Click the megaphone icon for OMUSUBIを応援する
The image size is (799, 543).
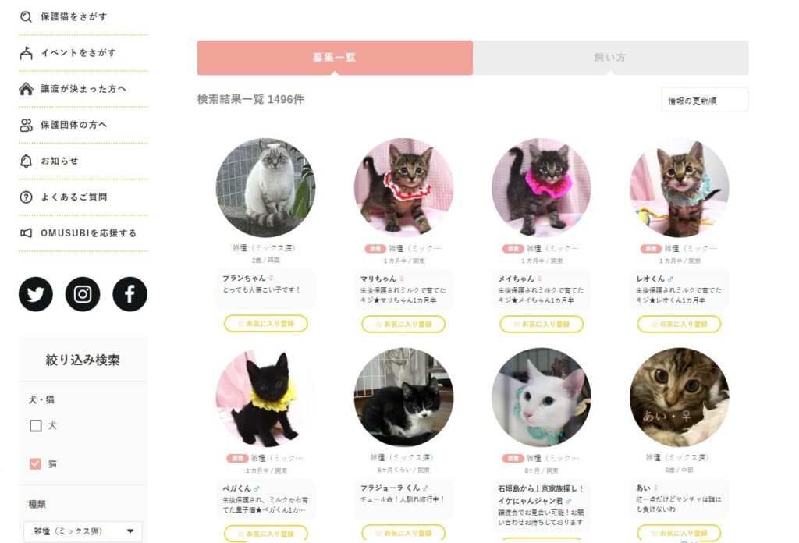[x=26, y=232]
